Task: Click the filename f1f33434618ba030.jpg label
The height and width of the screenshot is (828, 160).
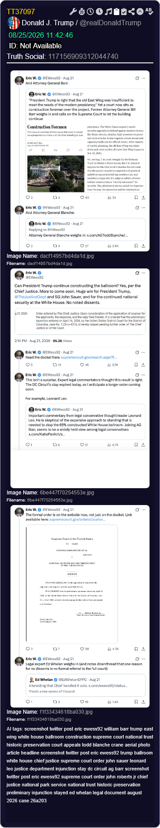Action: [x=49, y=719]
